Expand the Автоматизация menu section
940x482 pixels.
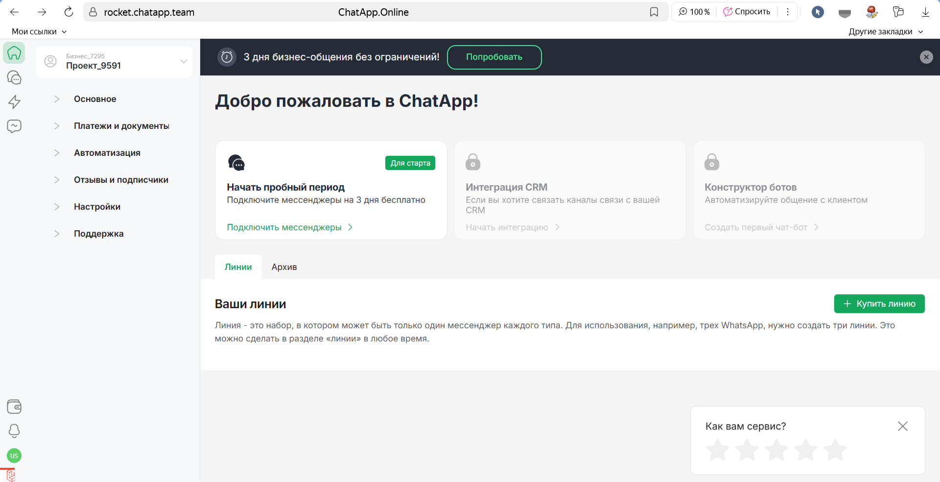107,153
